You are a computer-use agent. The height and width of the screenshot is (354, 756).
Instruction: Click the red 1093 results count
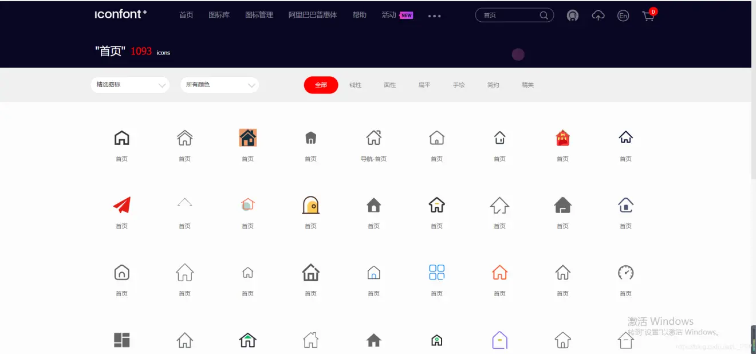[x=141, y=51]
